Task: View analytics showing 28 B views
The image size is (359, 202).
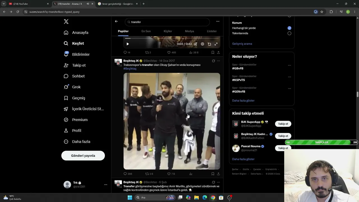Action: pos(194,52)
